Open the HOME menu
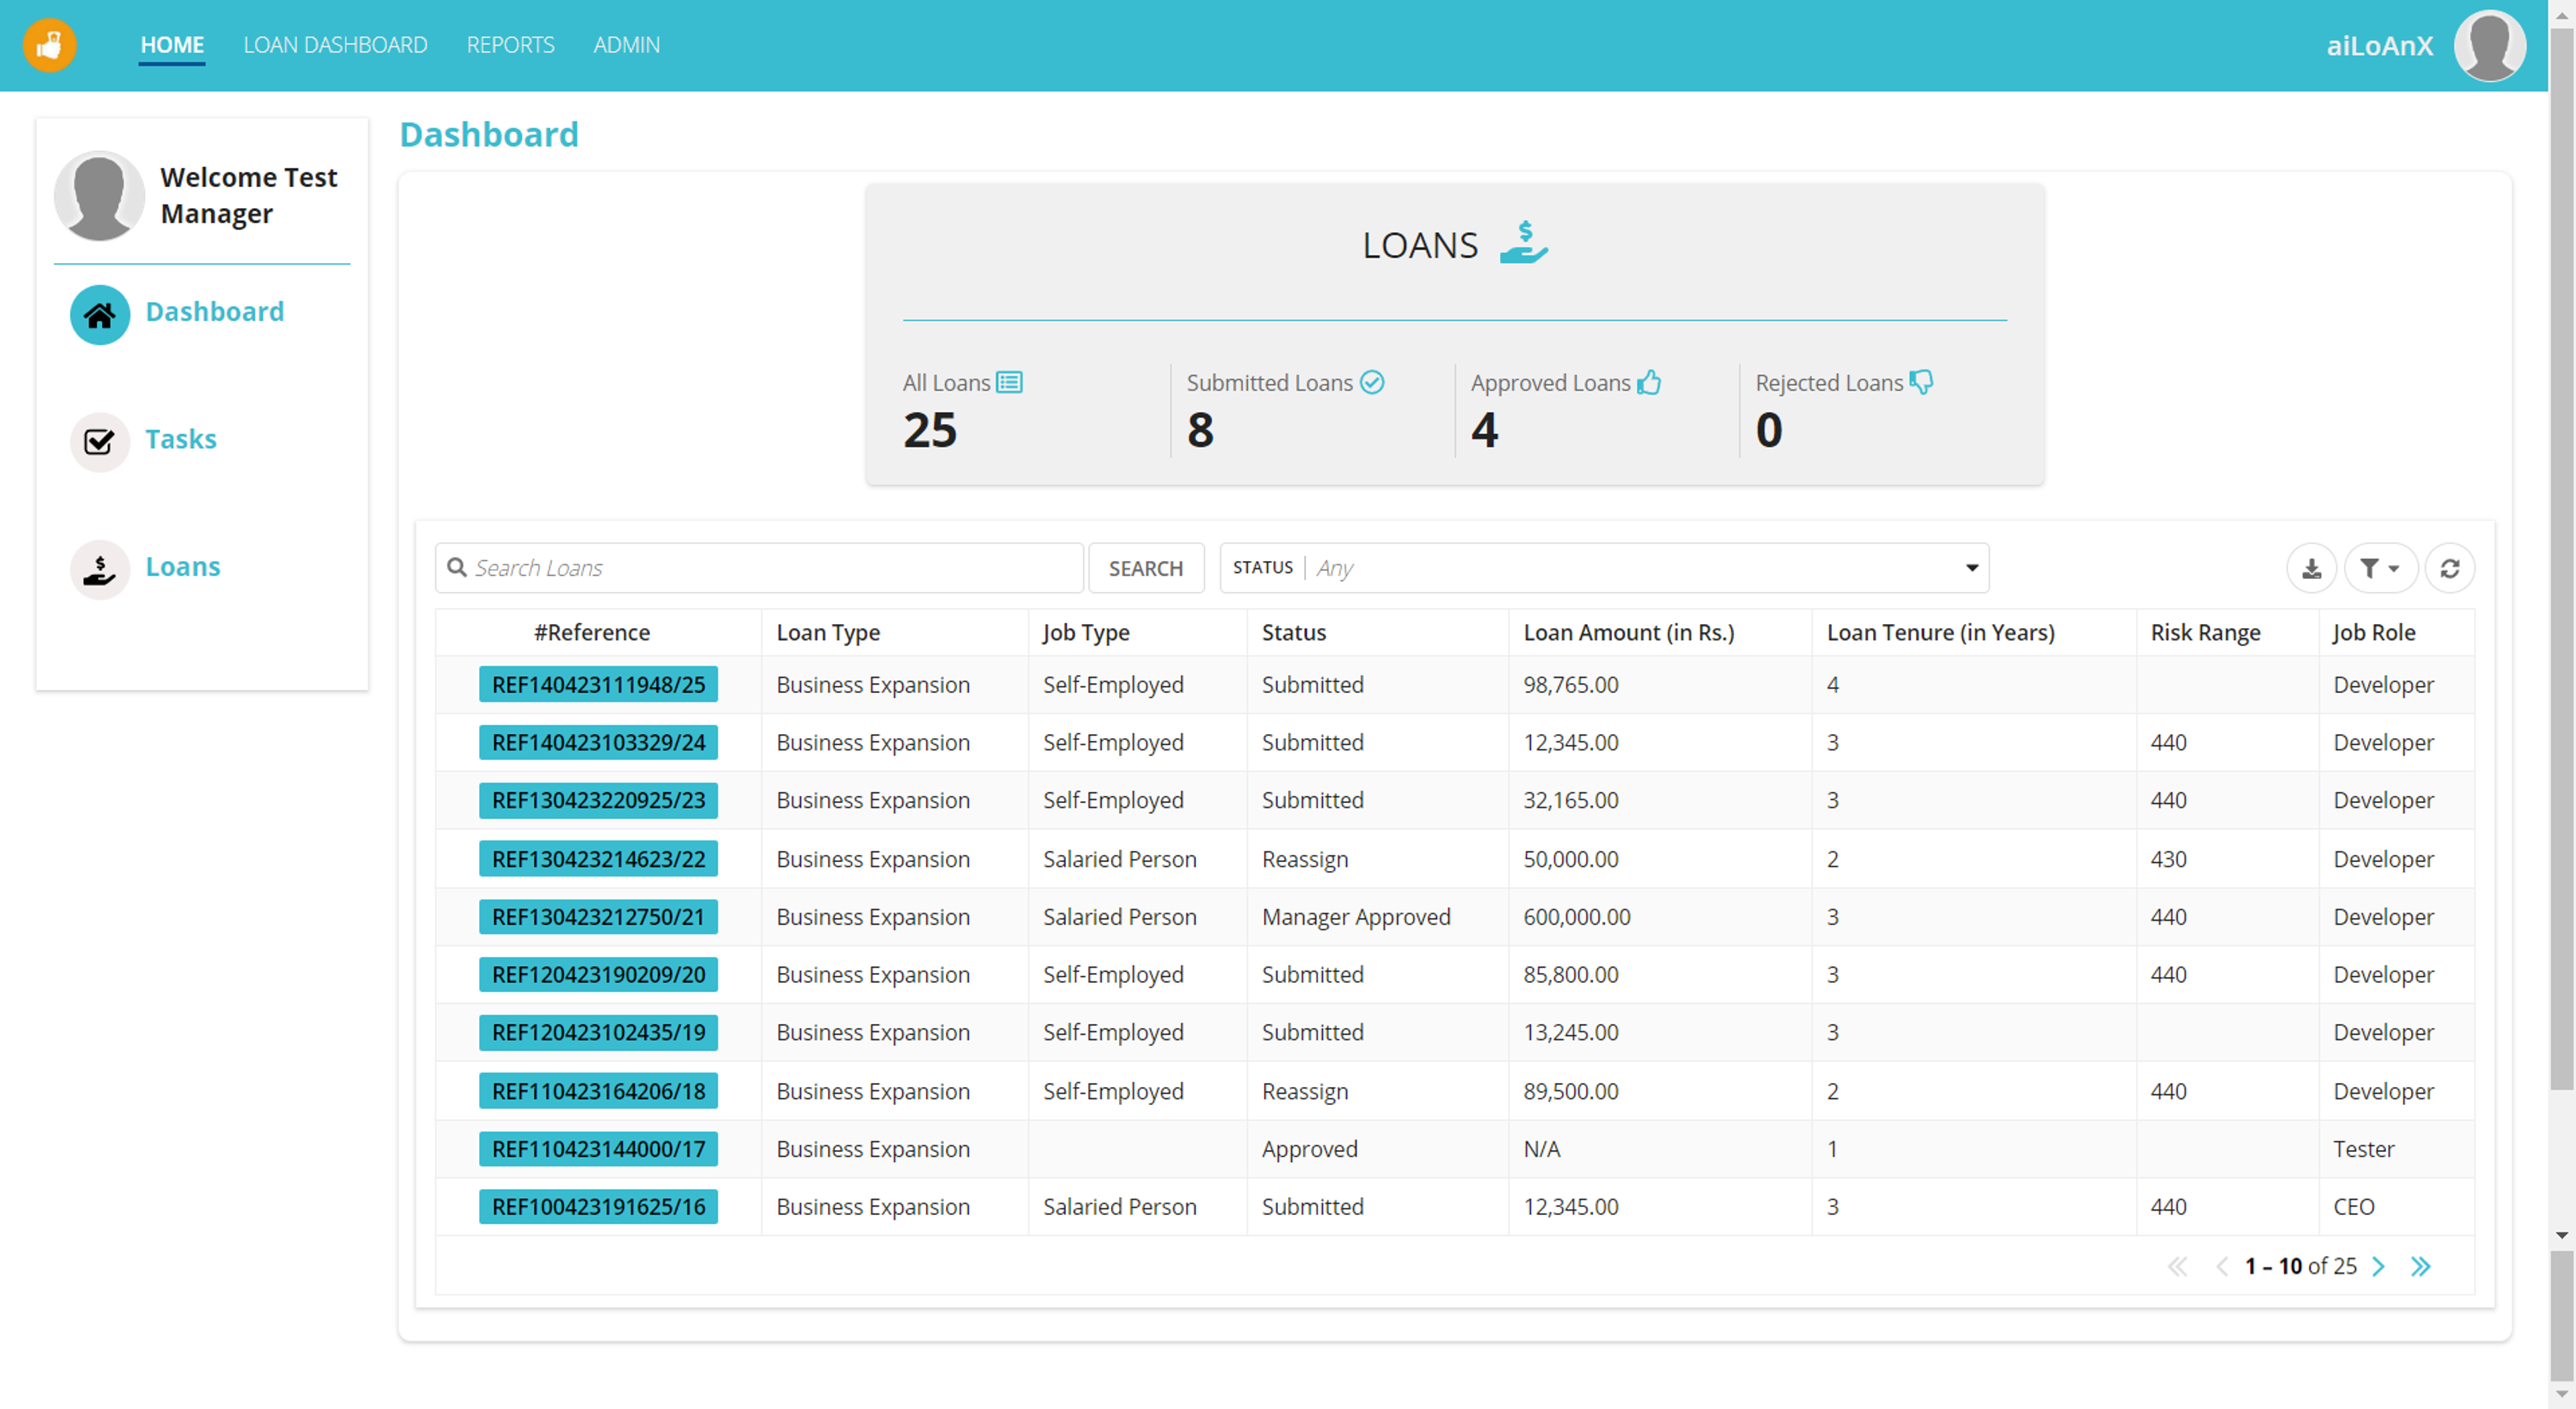Image resolution: width=2576 pixels, height=1409 pixels. coord(172,45)
